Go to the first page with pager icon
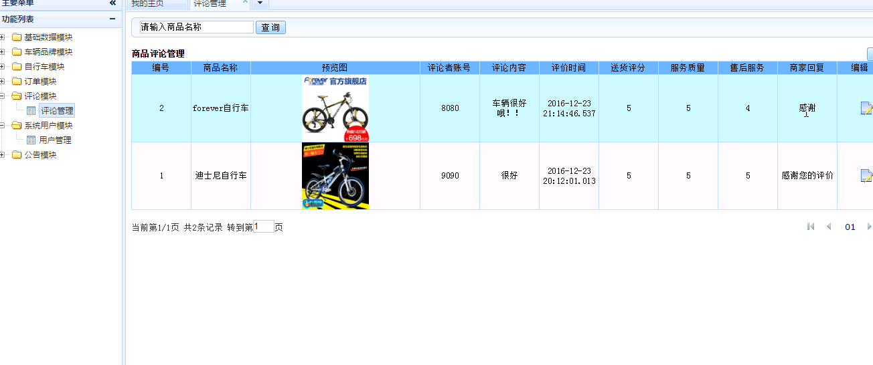Image resolution: width=873 pixels, height=365 pixels. pos(811,227)
